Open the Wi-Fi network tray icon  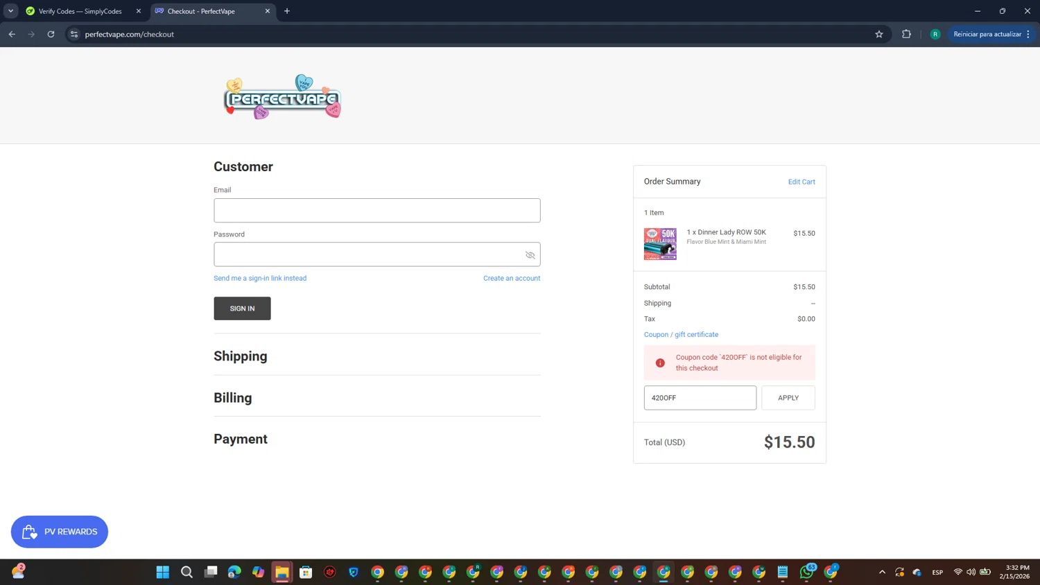[958, 572]
